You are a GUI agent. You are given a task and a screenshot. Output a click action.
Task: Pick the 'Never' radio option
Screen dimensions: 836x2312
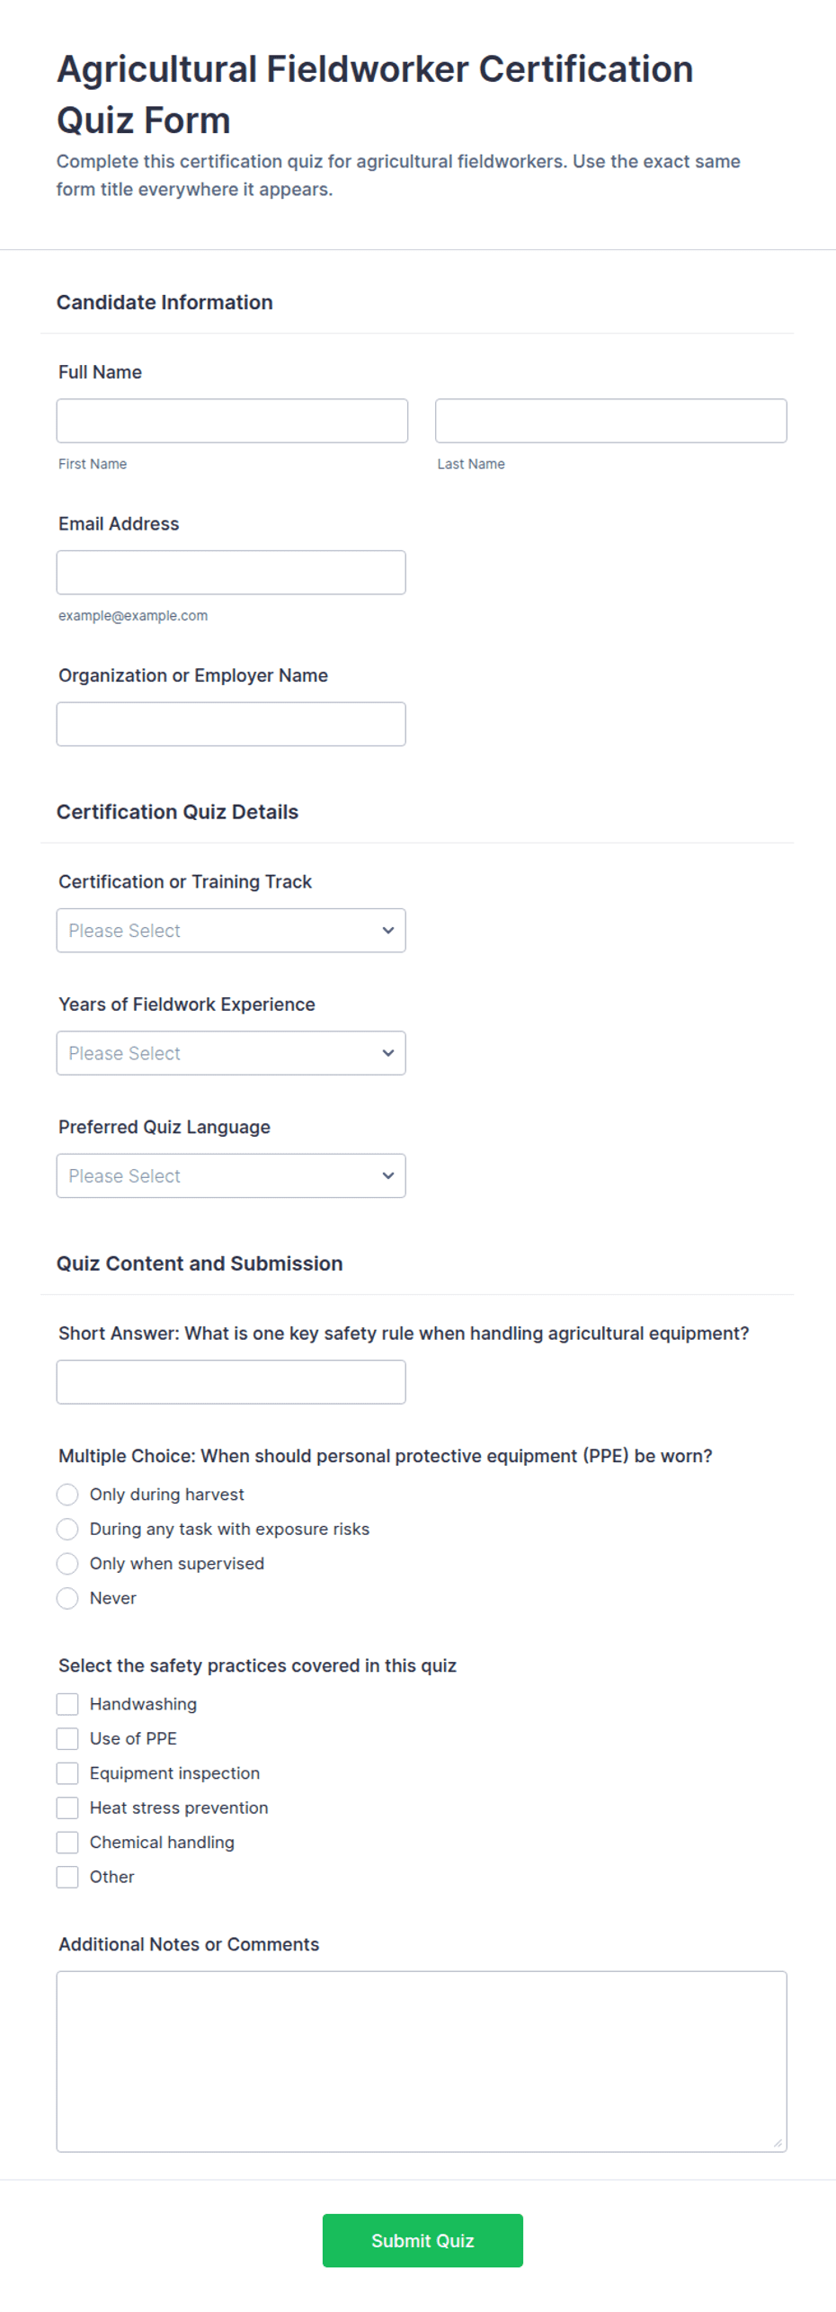[x=67, y=1598]
